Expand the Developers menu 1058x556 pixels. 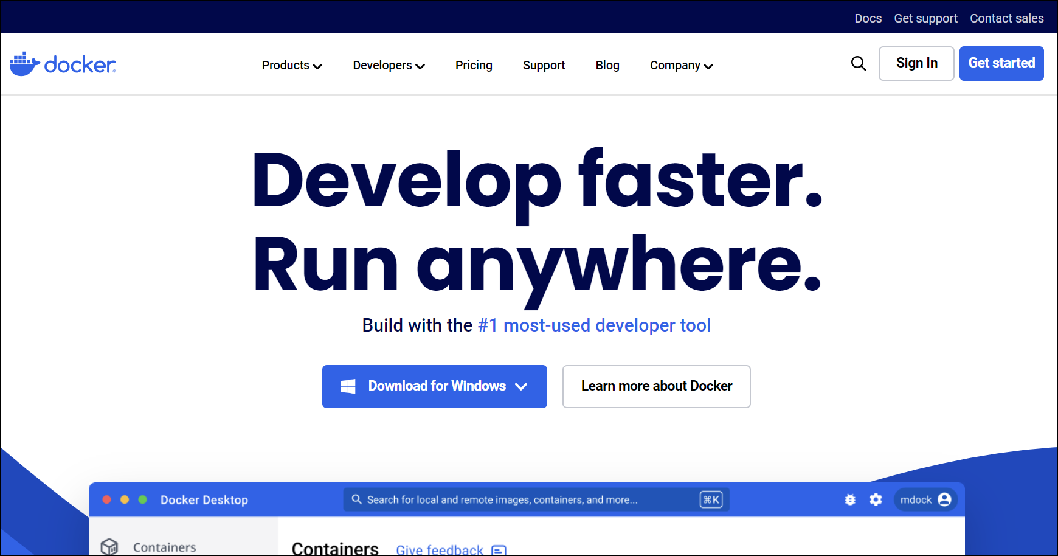click(389, 65)
